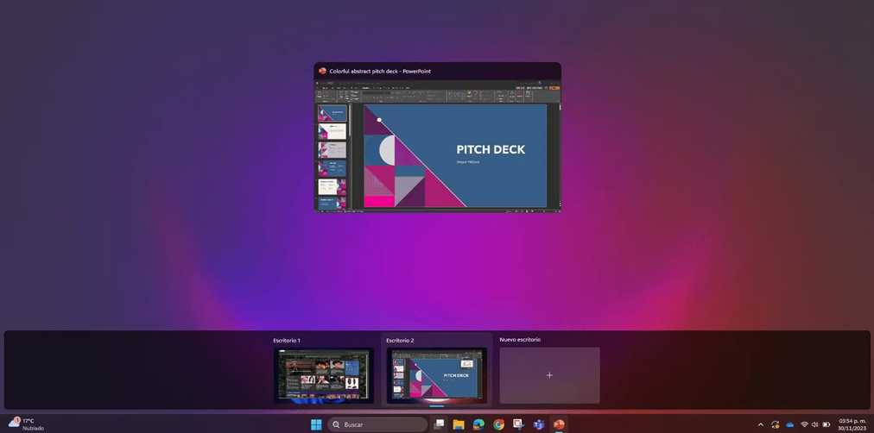Click the Buscar search box
The height and width of the screenshot is (433, 874).
[377, 424]
